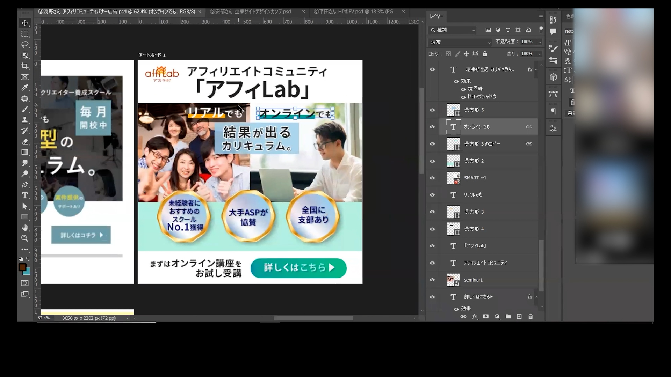Open the layer blend mode dropdown
Viewport: 671px width, 377px height.
click(x=459, y=42)
